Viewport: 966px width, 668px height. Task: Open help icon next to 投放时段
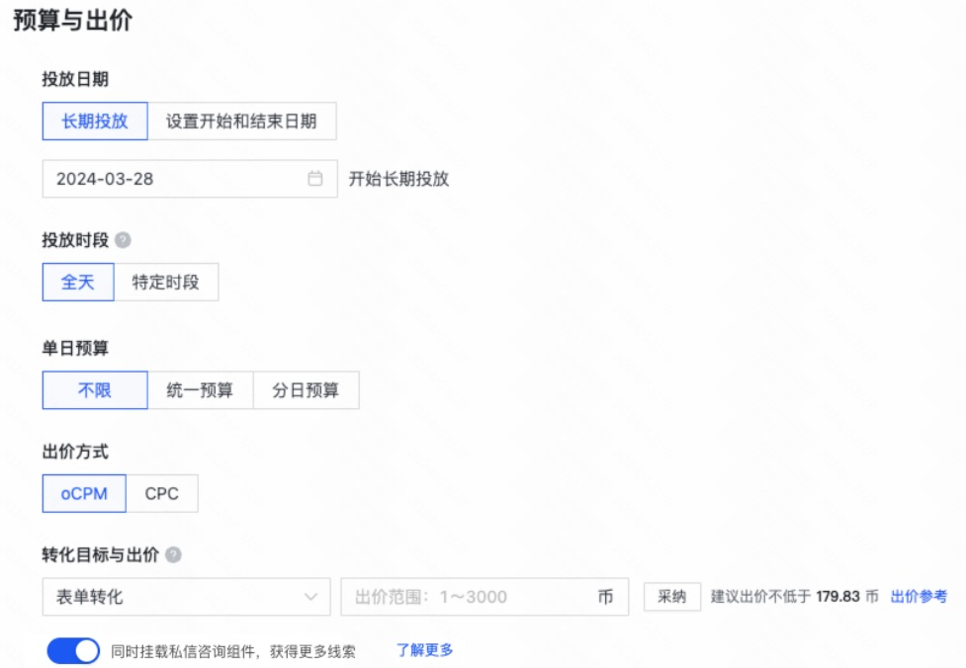click(x=124, y=240)
